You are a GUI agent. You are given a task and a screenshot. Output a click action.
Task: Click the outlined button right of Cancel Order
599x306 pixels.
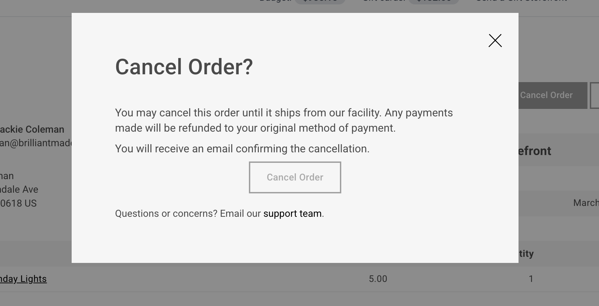click(595, 95)
